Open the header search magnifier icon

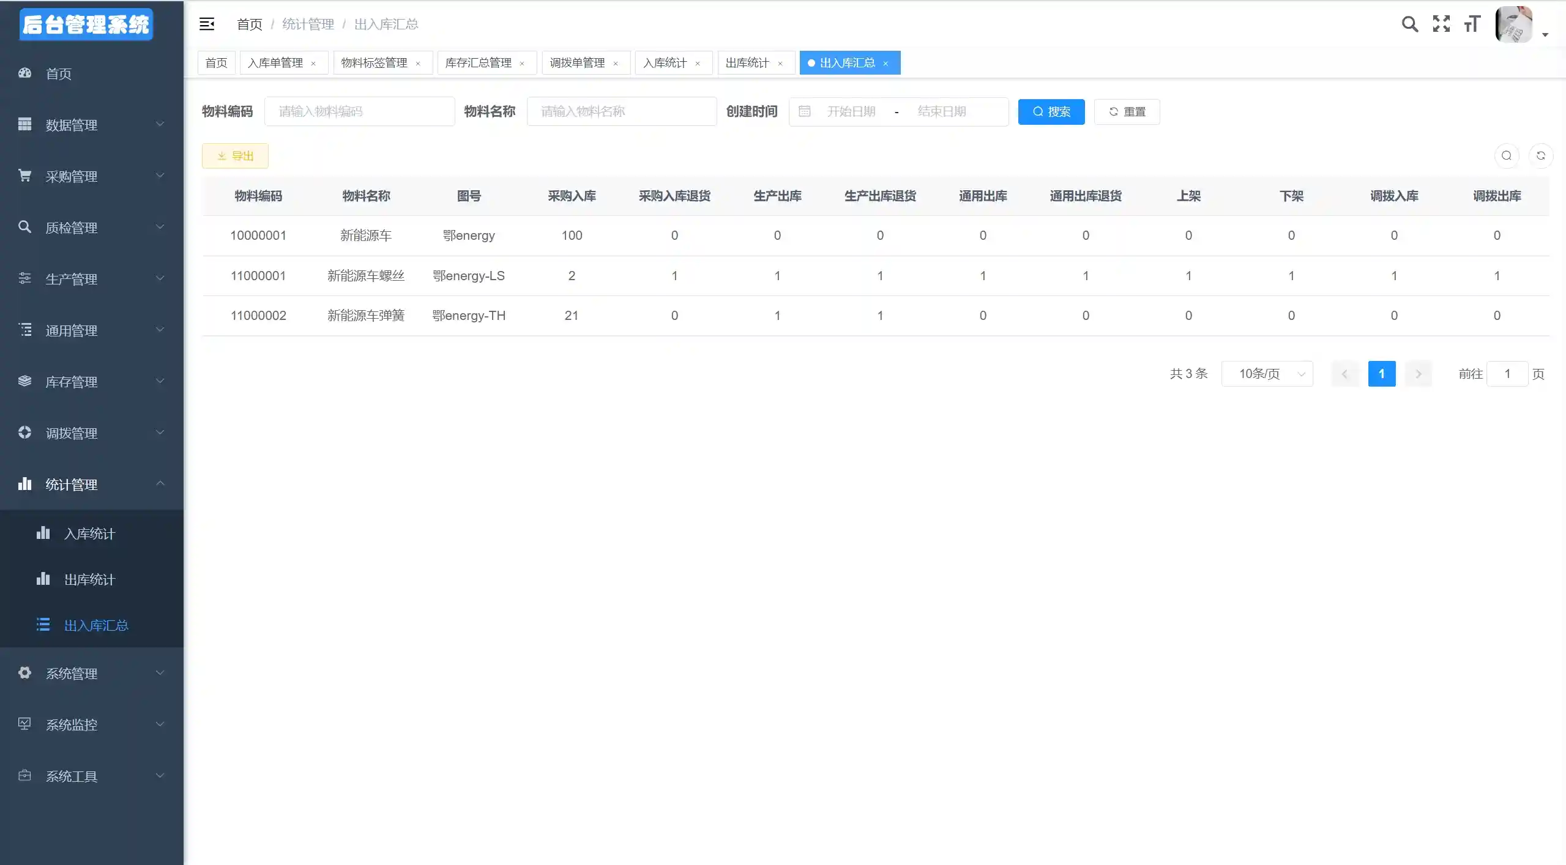pyautogui.click(x=1409, y=24)
